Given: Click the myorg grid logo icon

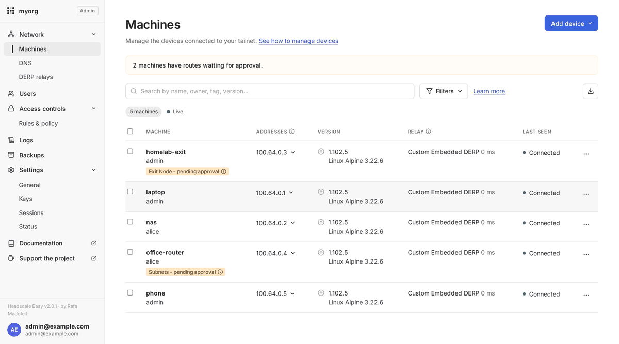Looking at the screenshot, I should [x=11, y=11].
